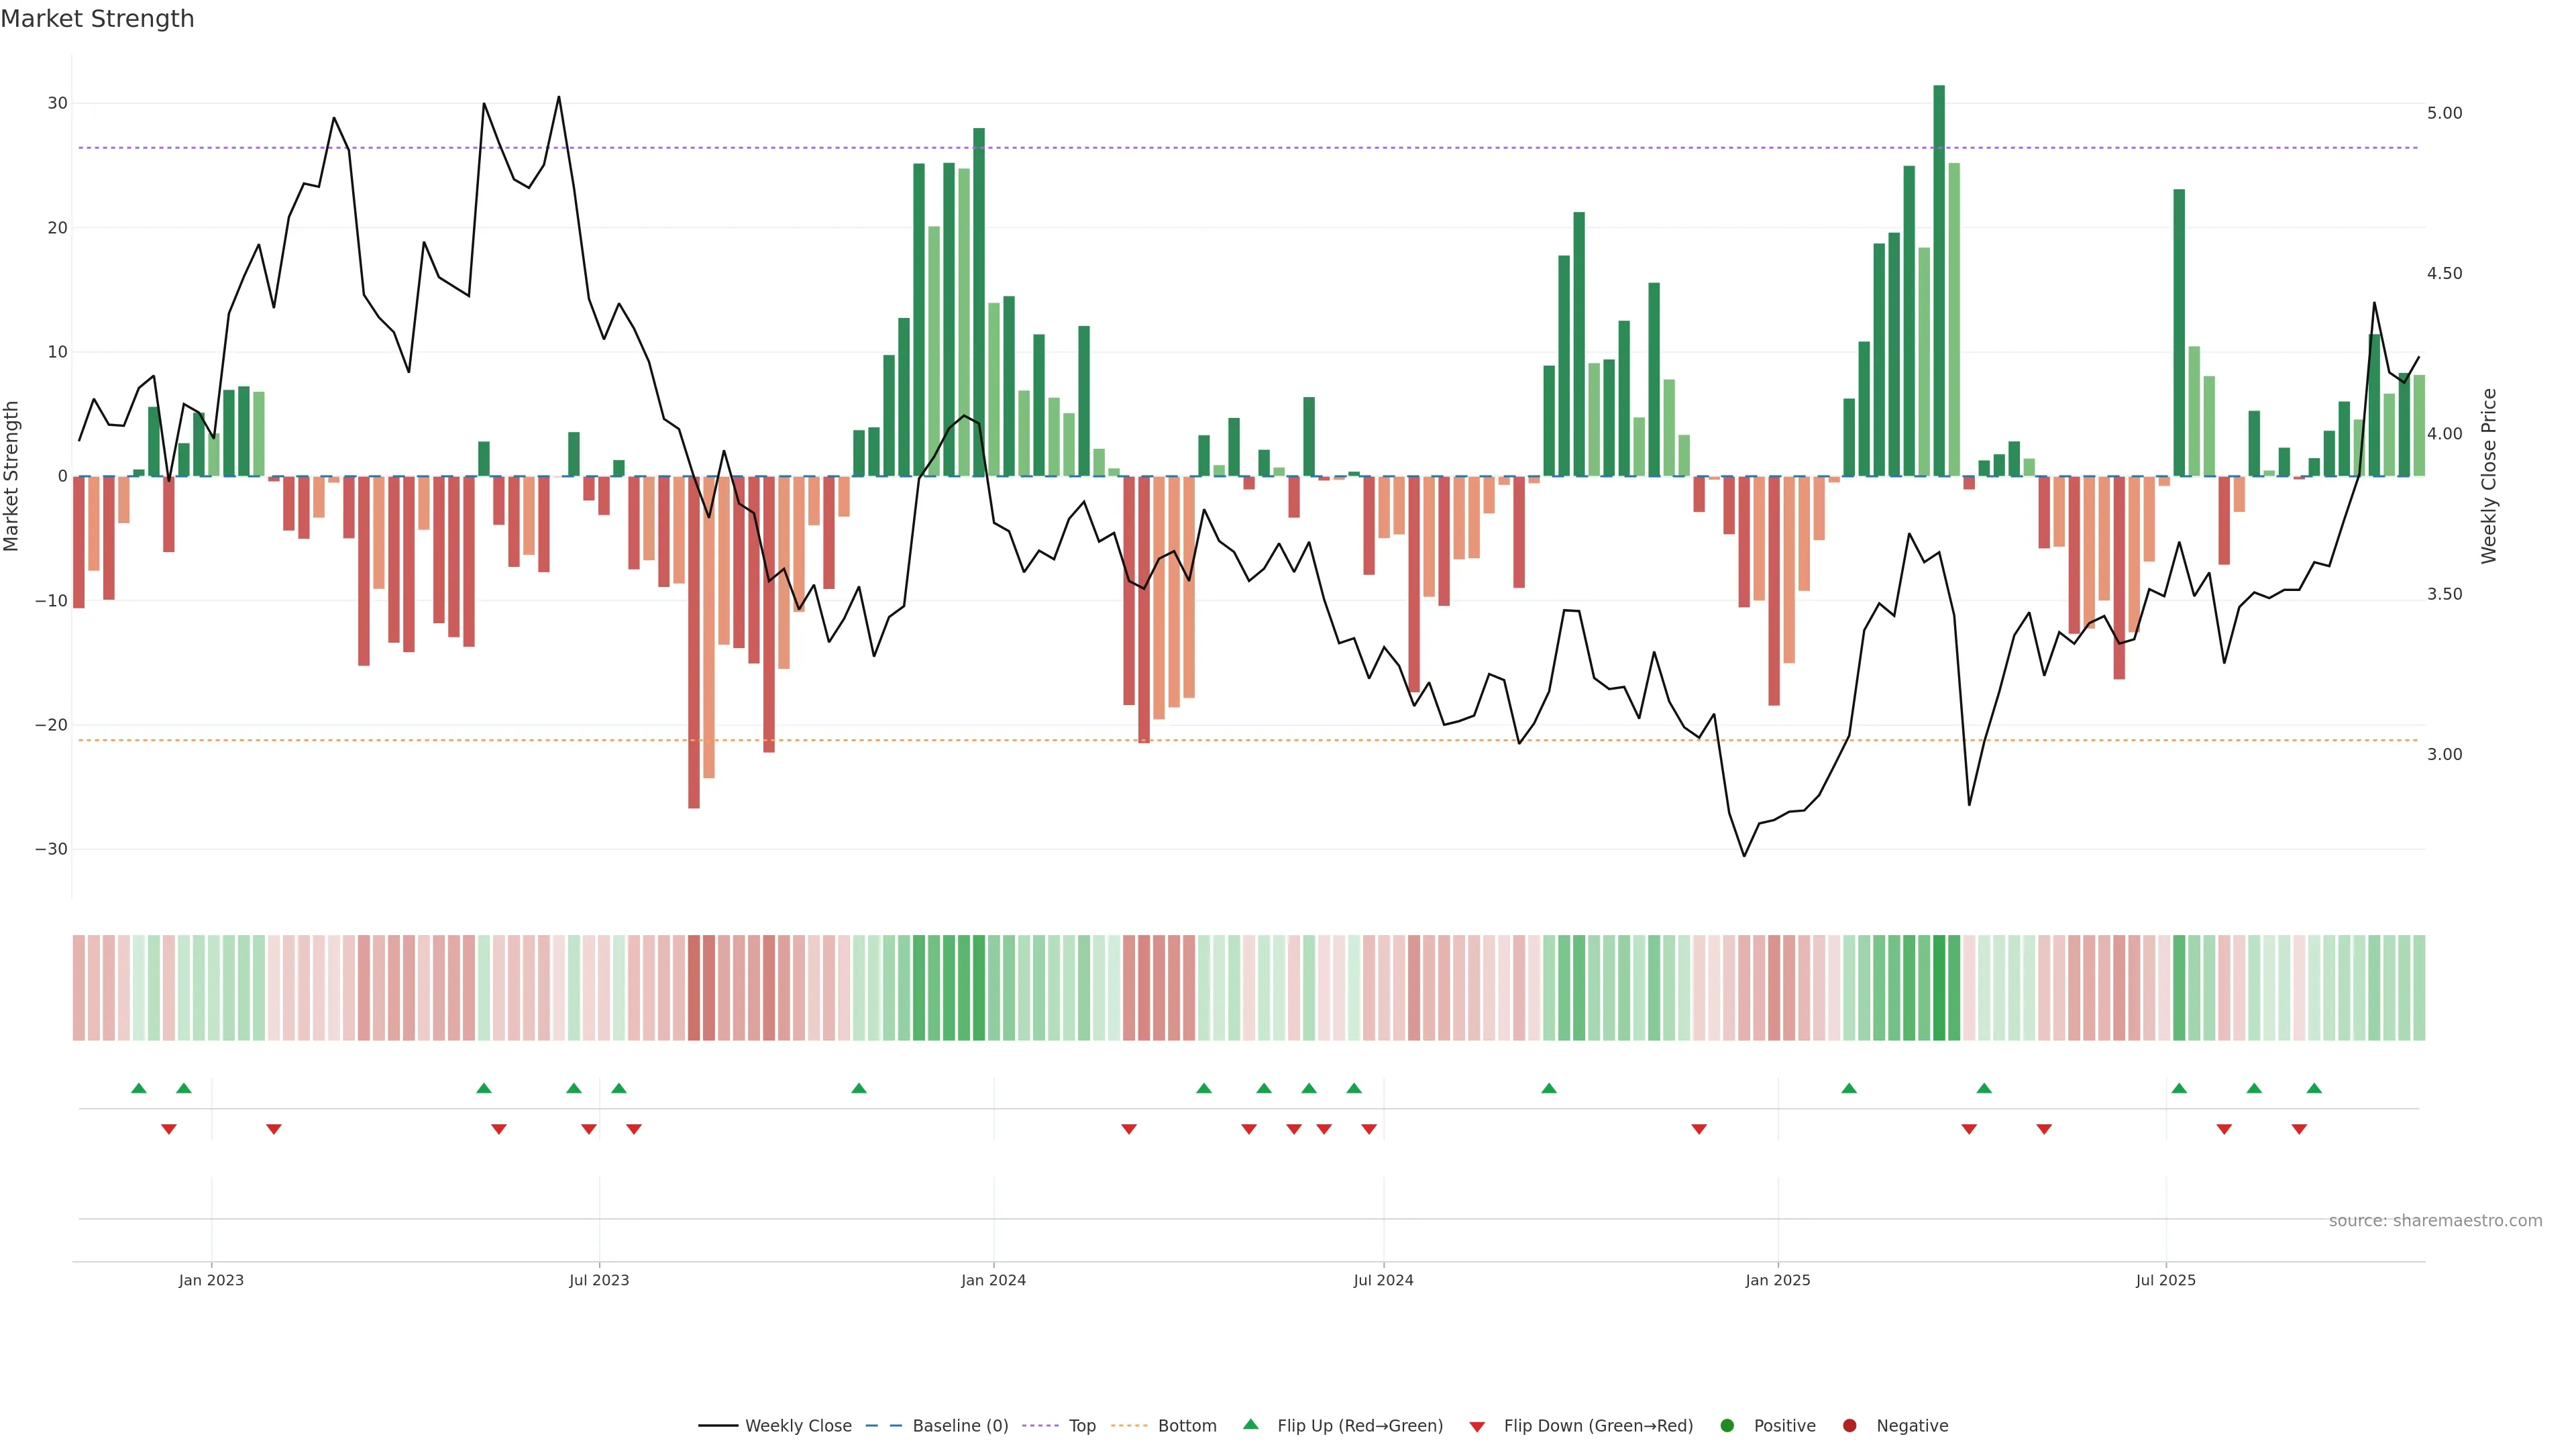
Task: Click the deepest red strength bar
Action: [694, 641]
